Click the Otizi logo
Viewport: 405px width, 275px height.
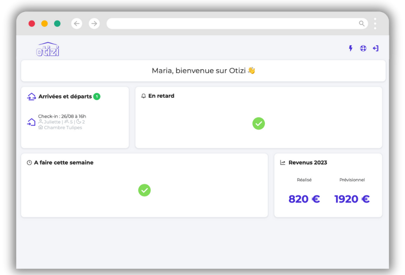(x=48, y=49)
